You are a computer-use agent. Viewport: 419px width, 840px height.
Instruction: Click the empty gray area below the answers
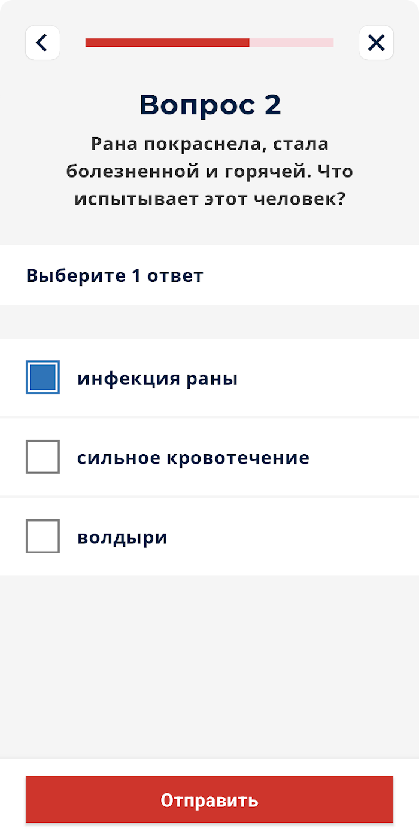tap(209, 667)
